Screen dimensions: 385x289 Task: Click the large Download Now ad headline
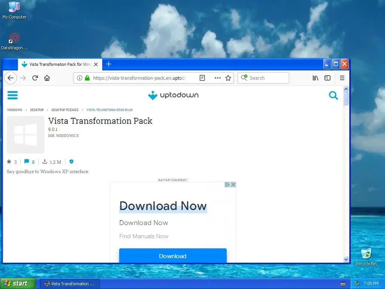click(163, 206)
